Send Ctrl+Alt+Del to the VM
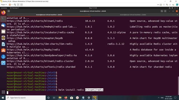 15,5
